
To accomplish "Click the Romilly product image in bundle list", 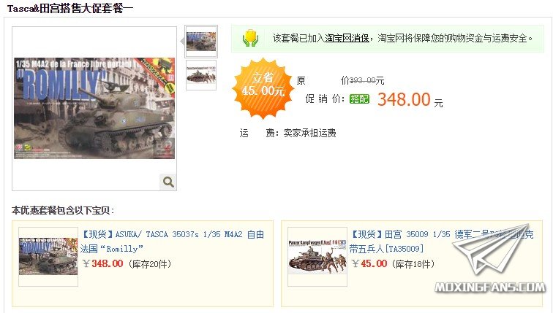I will 48,256.
